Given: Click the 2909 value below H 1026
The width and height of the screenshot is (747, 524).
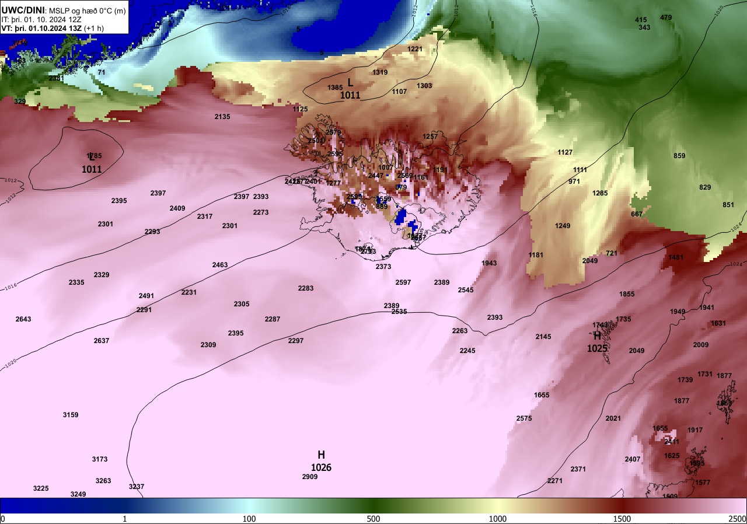Looking at the screenshot, I should pos(310,477).
